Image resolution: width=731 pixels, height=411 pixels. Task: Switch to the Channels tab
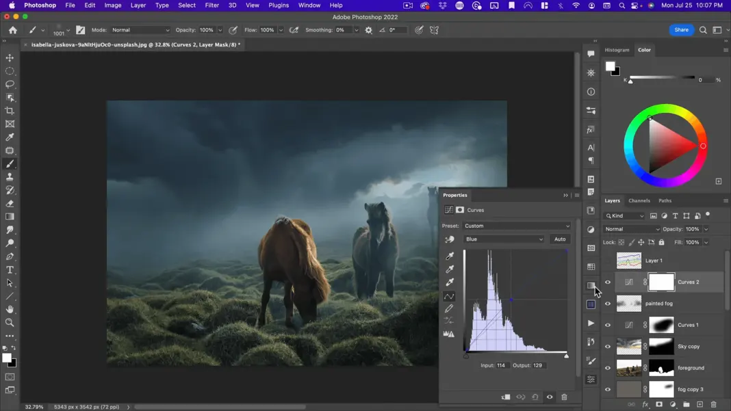click(x=639, y=200)
